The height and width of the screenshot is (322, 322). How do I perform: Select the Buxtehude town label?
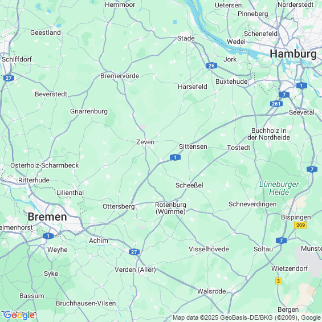click(x=231, y=81)
